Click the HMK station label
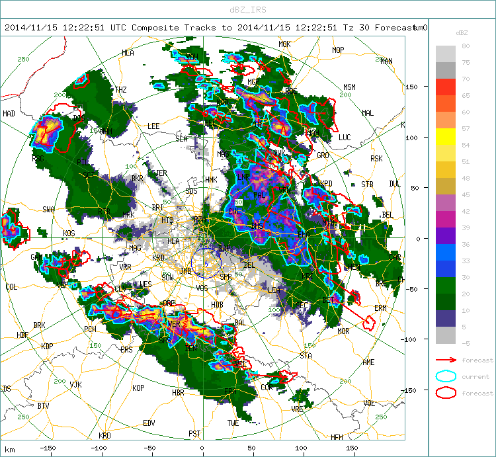496x457 pixels. (x=211, y=180)
